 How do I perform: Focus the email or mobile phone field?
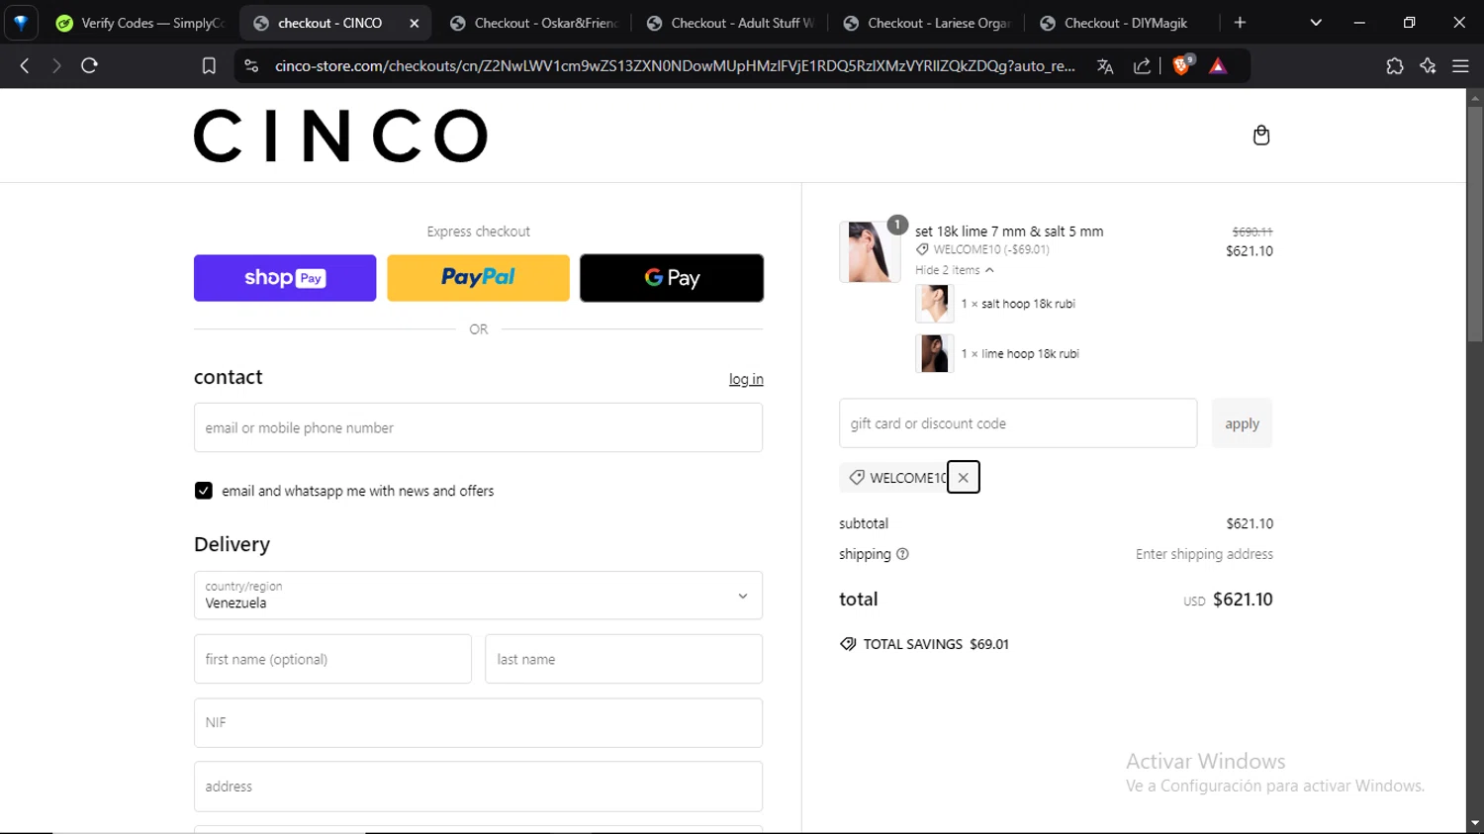click(x=478, y=427)
